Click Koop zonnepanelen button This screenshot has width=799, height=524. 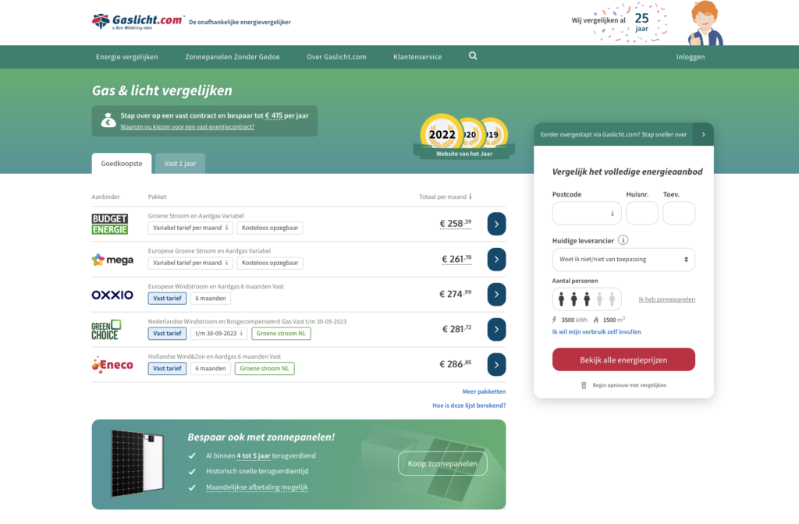[x=442, y=463]
